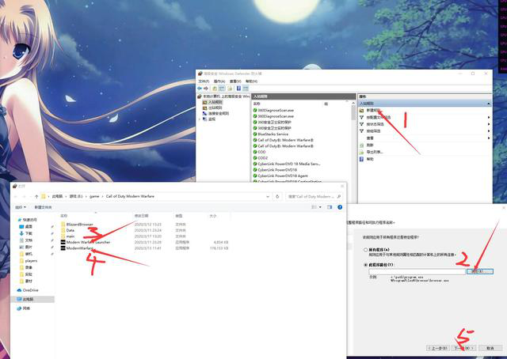Open the File menu in the firewall window
507x359 pixels.
(204, 81)
